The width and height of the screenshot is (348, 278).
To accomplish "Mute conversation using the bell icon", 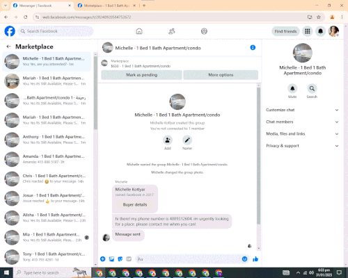I will [292, 88].
